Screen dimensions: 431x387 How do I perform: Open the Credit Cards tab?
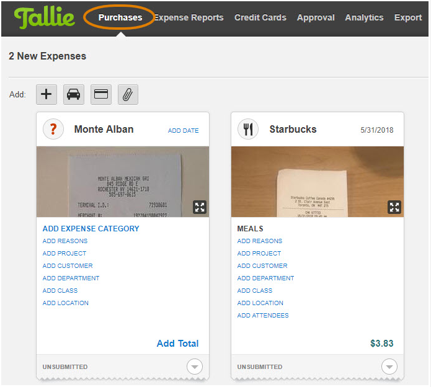tap(260, 17)
